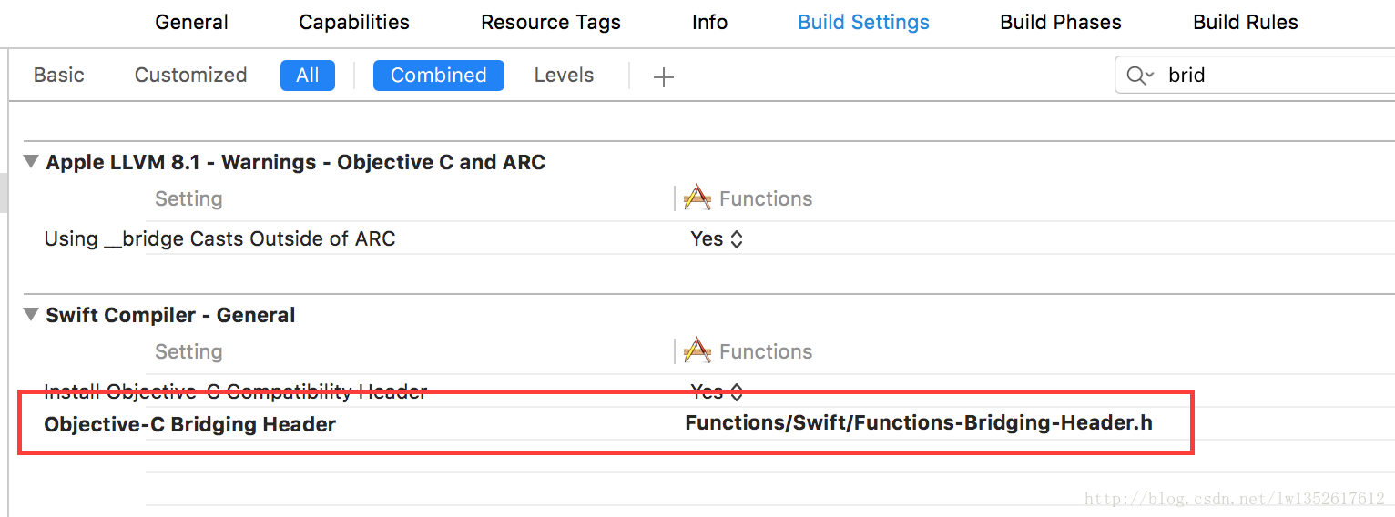This screenshot has height=517, width=1395.
Task: Switch to Levels view
Action: coord(564,76)
